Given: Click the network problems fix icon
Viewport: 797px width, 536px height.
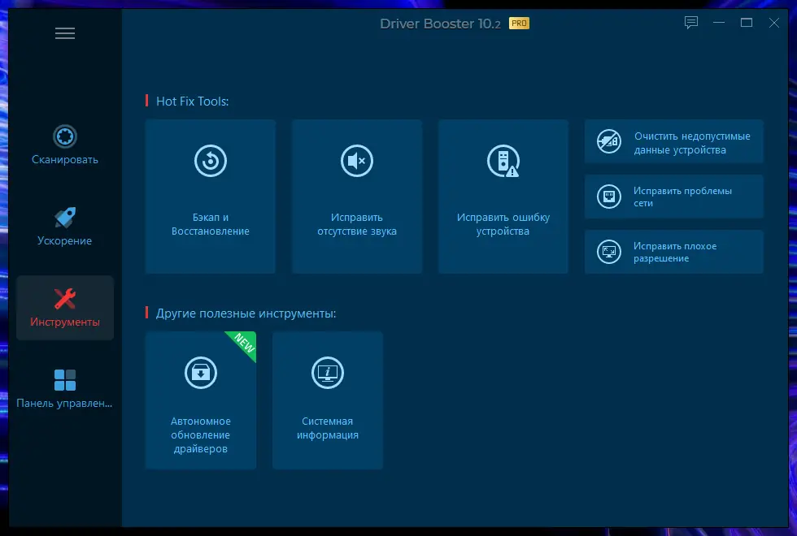Looking at the screenshot, I should click(609, 197).
